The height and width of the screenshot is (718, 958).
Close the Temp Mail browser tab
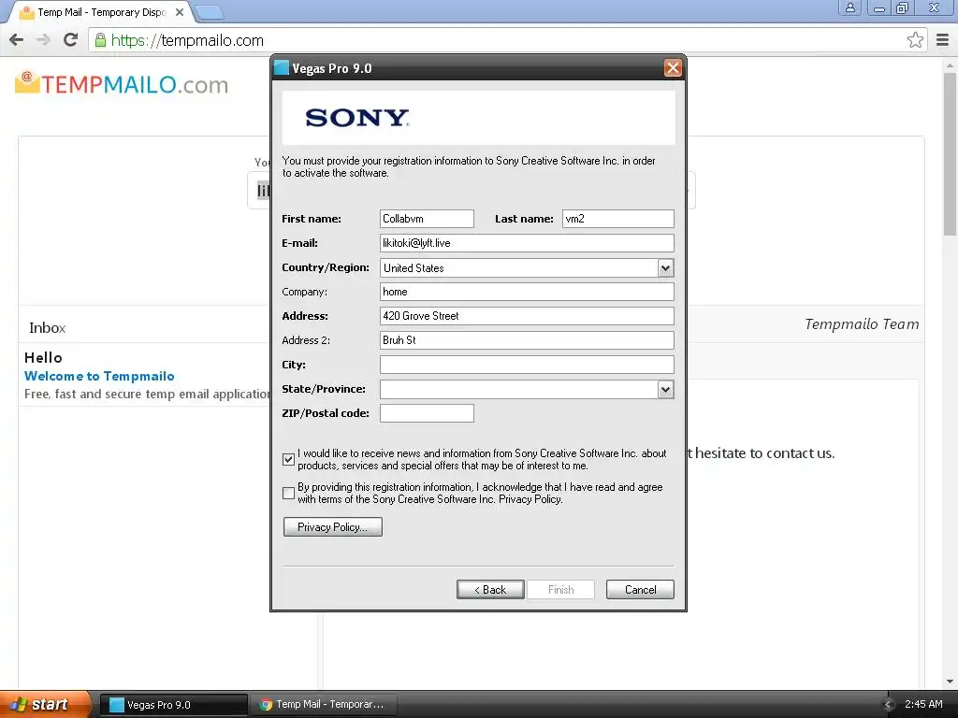coord(180,12)
